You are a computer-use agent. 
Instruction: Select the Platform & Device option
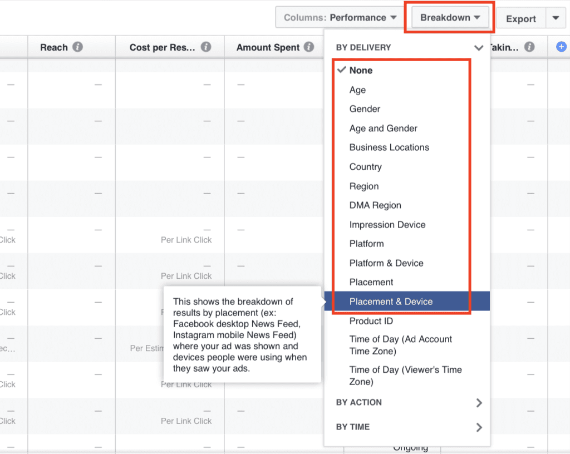pos(407,263)
